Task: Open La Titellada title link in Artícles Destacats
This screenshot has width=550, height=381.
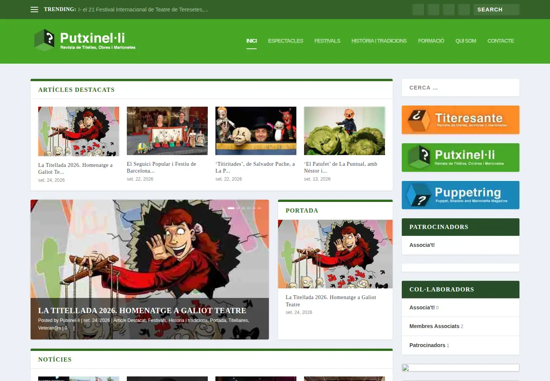Action: point(75,168)
